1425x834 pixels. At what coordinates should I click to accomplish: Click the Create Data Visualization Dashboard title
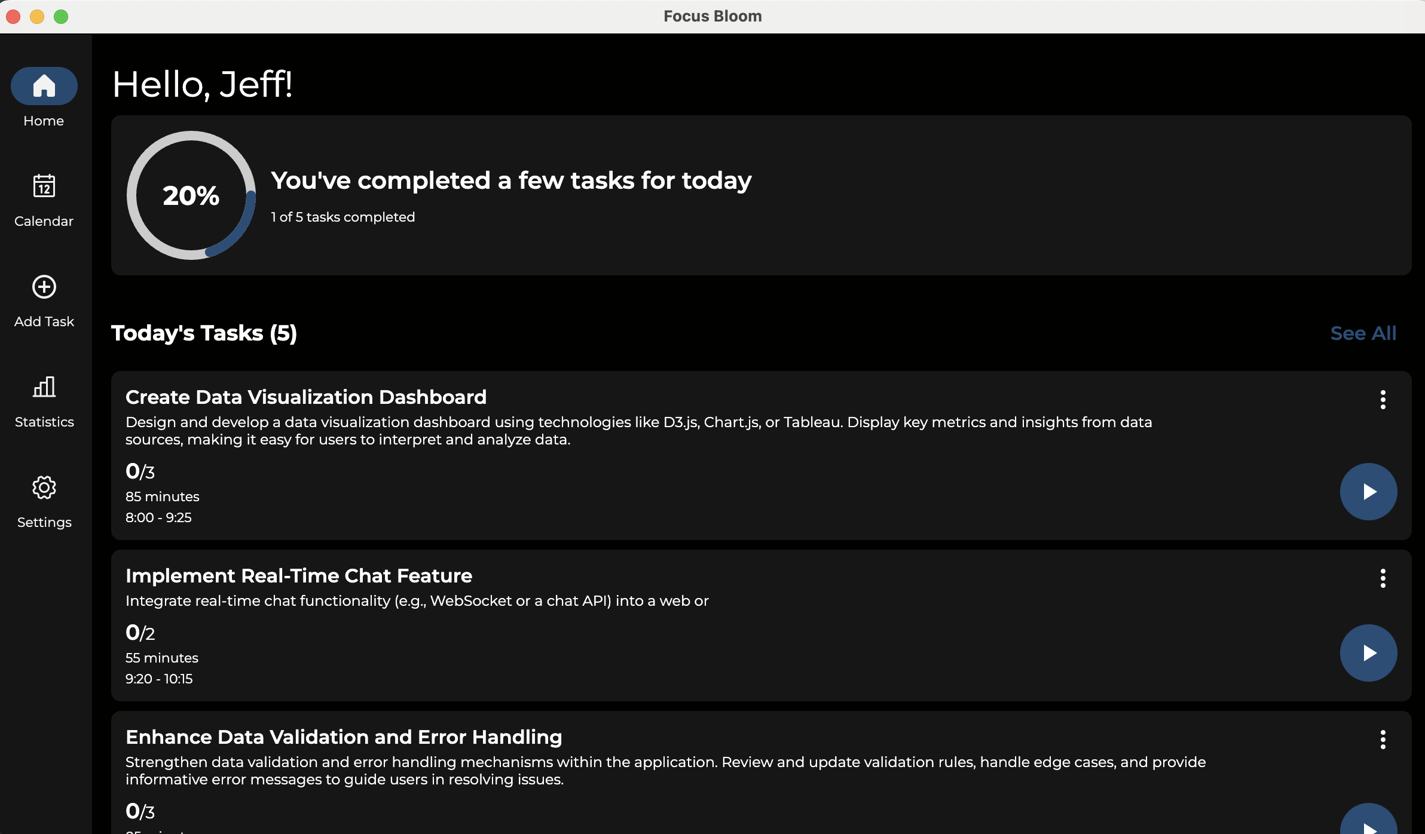[305, 397]
